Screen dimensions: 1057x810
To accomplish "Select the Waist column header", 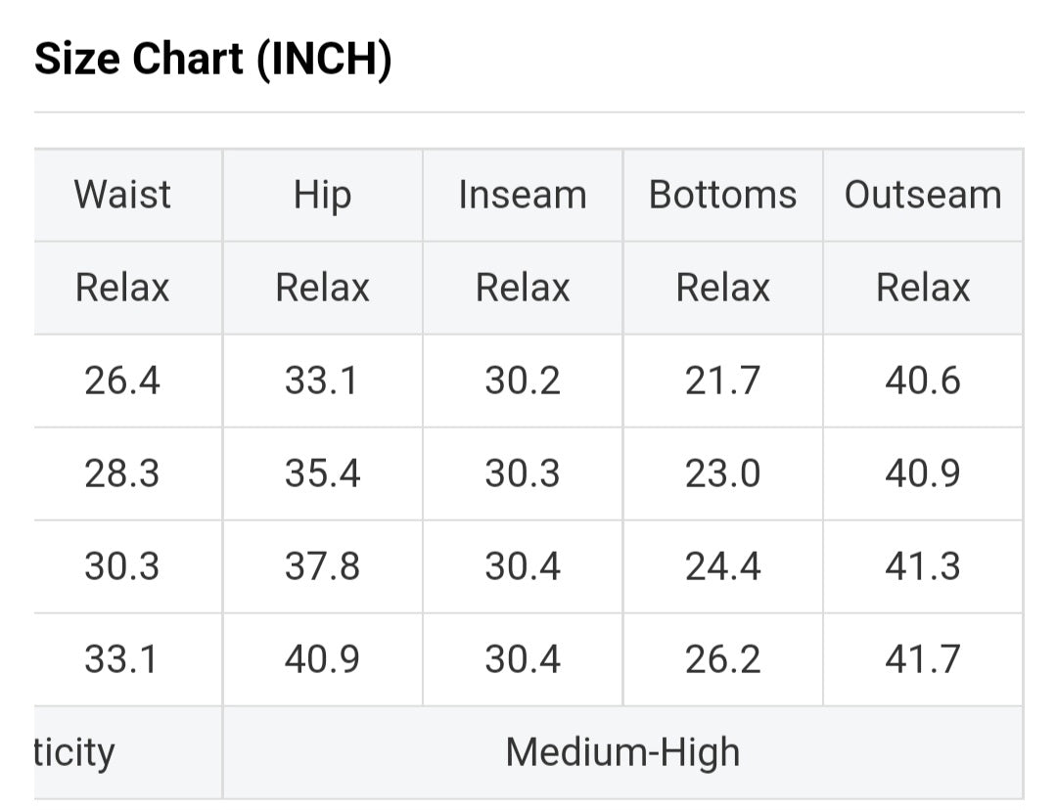I will click(x=122, y=195).
